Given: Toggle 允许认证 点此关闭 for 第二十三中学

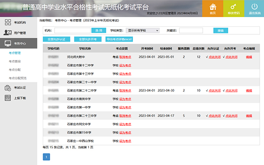Looking at the screenshot, I should coord(215,116).
